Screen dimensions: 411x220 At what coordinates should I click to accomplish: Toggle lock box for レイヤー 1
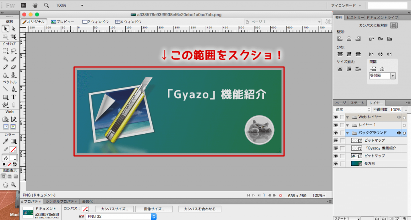pos(342,125)
